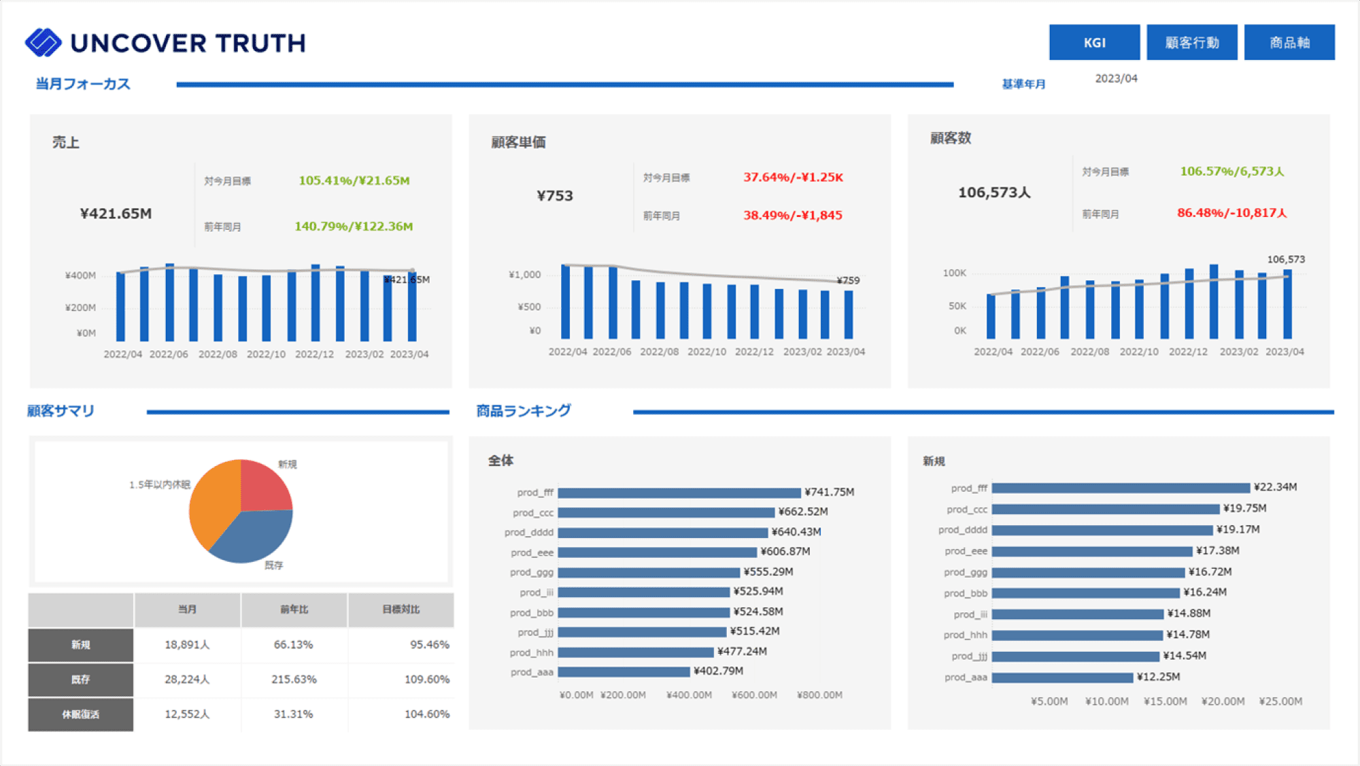Open the 基準年月 2023/04 date selector
Image resolution: width=1360 pixels, height=766 pixels.
[x=1116, y=78]
